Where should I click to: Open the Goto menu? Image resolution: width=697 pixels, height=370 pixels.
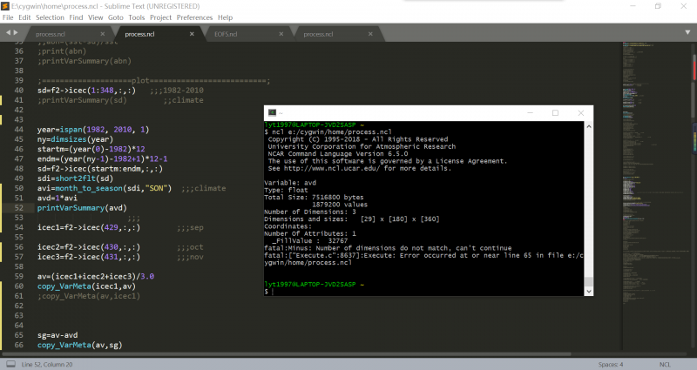[x=115, y=17]
